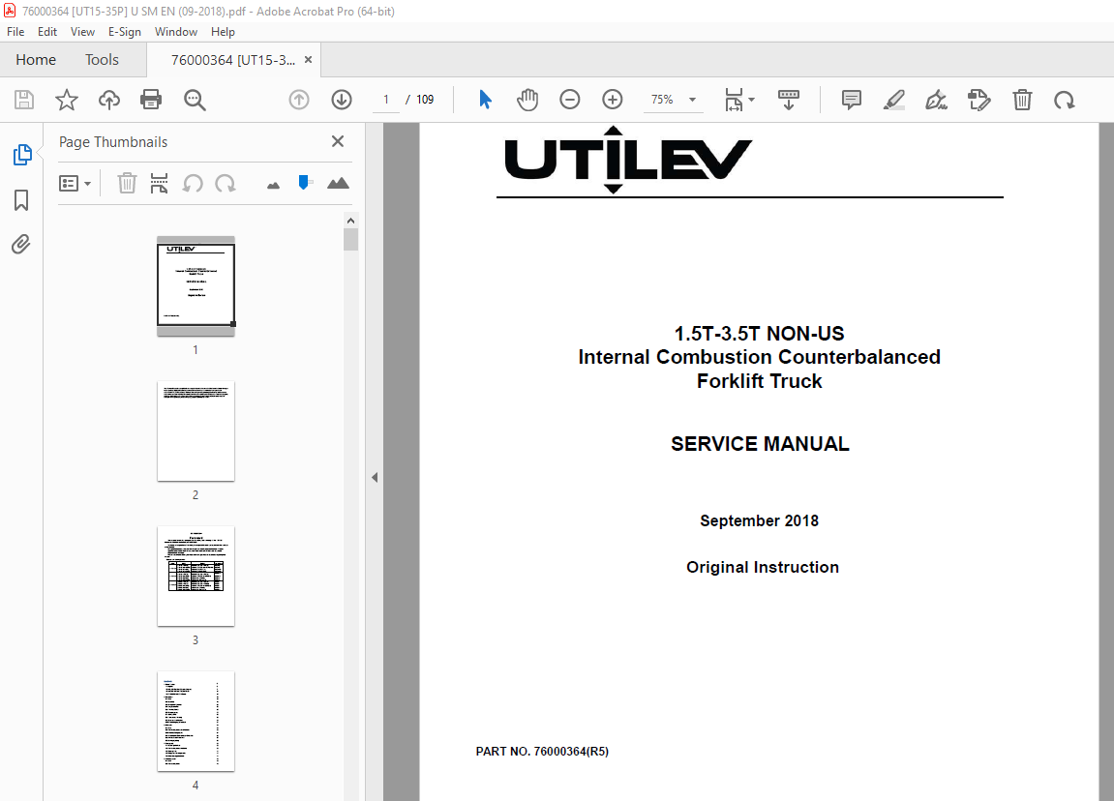Click the main toolbar Delete trash icon
Screen dimensions: 1114x801
tap(1022, 100)
